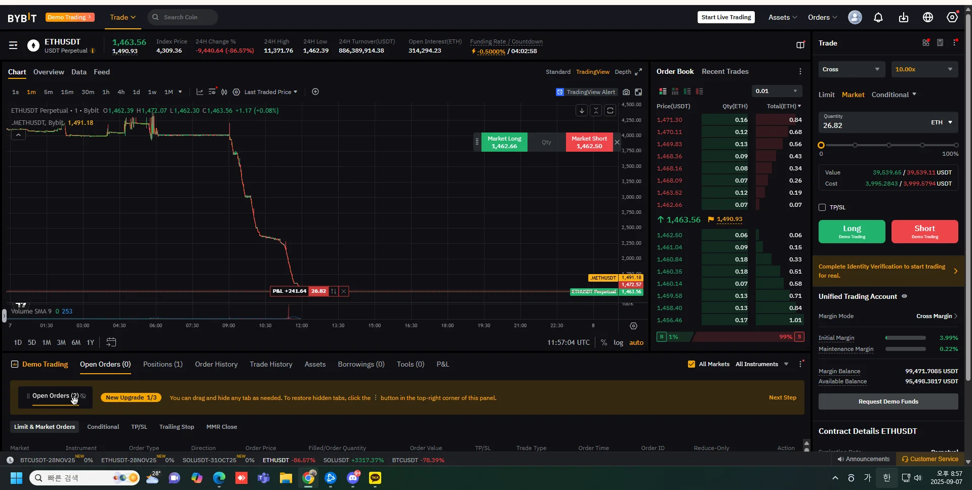Viewport: 972px width, 490px height.
Task: Click the green Long button
Action: tap(852, 232)
